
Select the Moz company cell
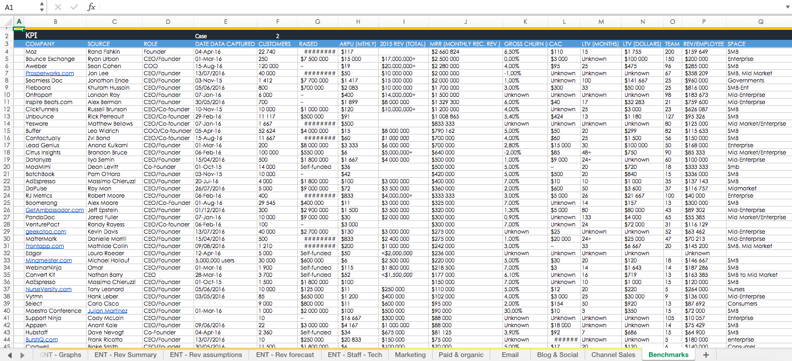[x=55, y=51]
